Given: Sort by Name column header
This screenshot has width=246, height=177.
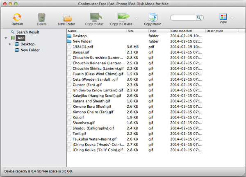Looking at the screenshot, I should (97, 31).
